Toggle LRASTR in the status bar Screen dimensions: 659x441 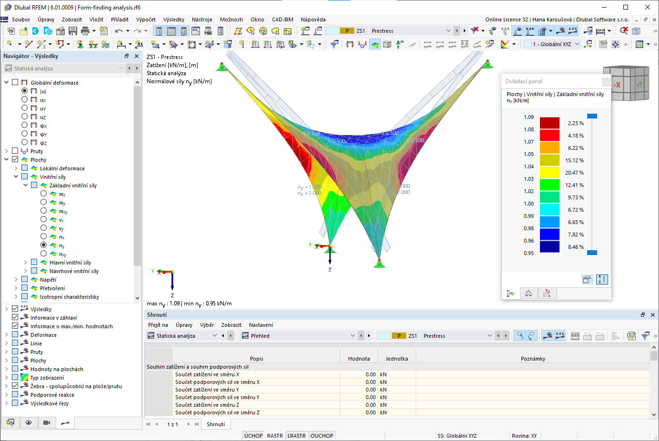click(297, 436)
